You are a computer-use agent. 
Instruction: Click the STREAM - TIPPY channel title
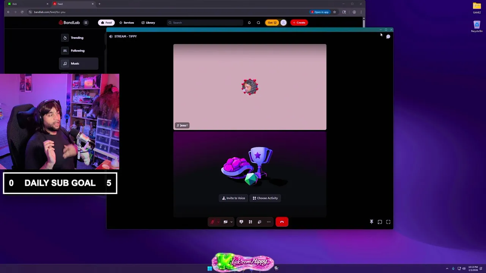coord(125,36)
